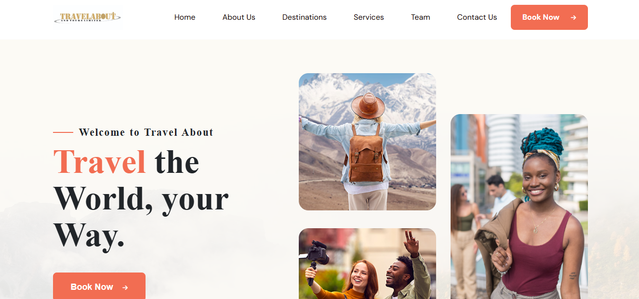The image size is (639, 299).
Task: Go to the About Us page
Action: point(239,17)
